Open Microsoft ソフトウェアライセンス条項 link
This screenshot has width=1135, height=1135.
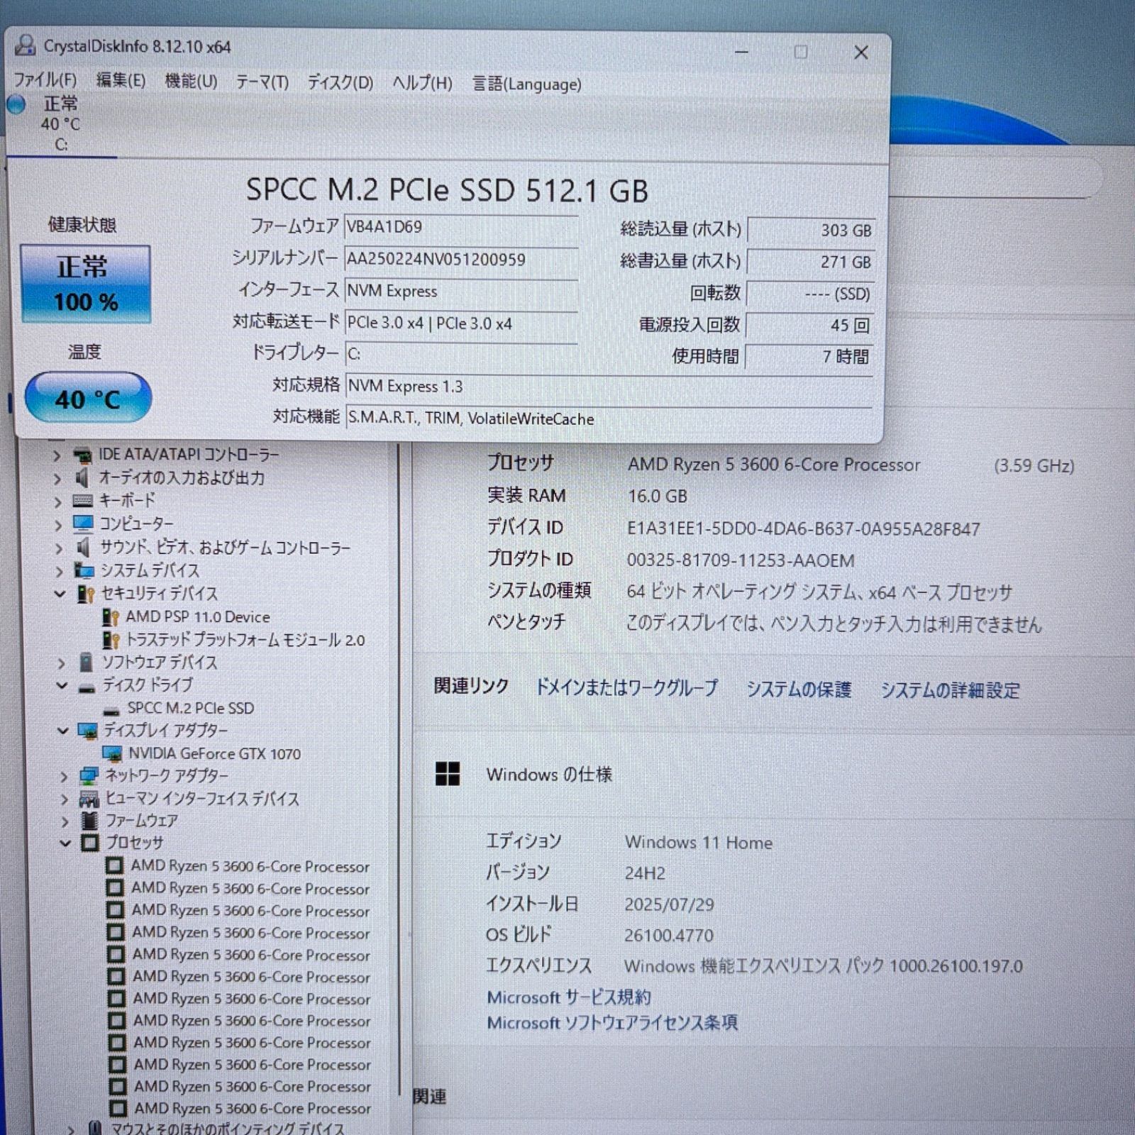tap(612, 1022)
